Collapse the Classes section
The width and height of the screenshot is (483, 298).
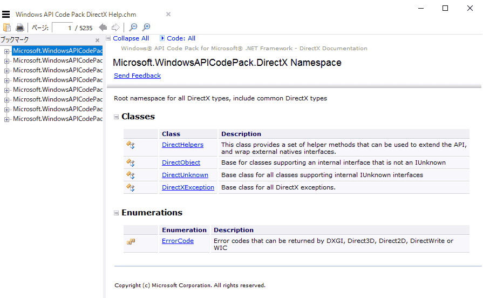point(116,117)
